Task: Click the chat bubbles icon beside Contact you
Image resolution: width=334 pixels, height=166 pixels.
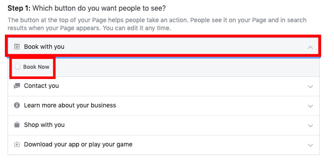Action: (17, 86)
